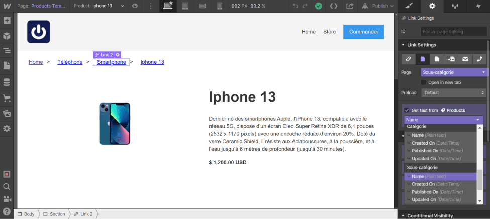Screen dimensions: 490x219
Task: Open the Interactions lightning tab
Action: (x=478, y=6)
